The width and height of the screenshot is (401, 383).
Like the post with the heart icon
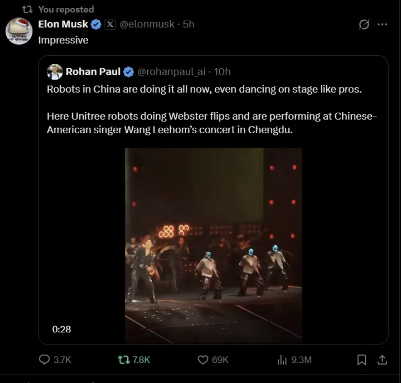point(204,360)
